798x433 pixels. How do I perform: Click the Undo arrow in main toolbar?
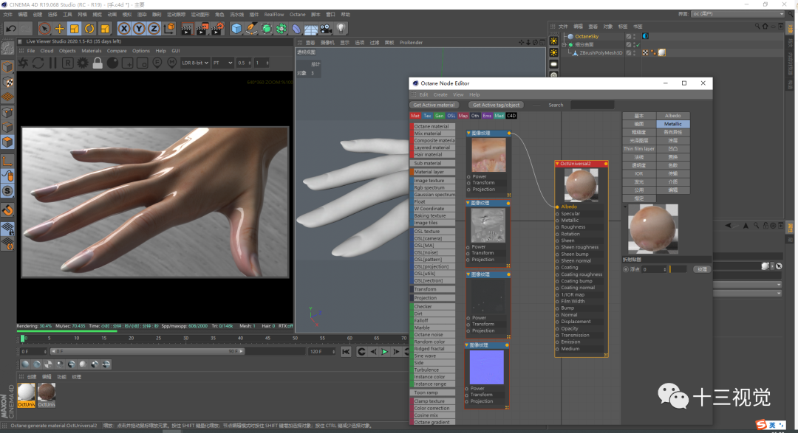coord(10,29)
